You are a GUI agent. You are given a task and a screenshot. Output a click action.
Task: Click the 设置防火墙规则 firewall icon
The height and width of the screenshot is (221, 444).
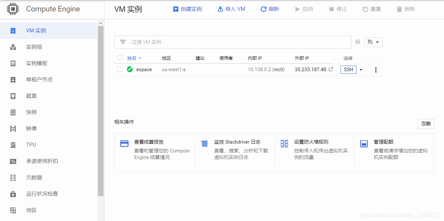284,144
